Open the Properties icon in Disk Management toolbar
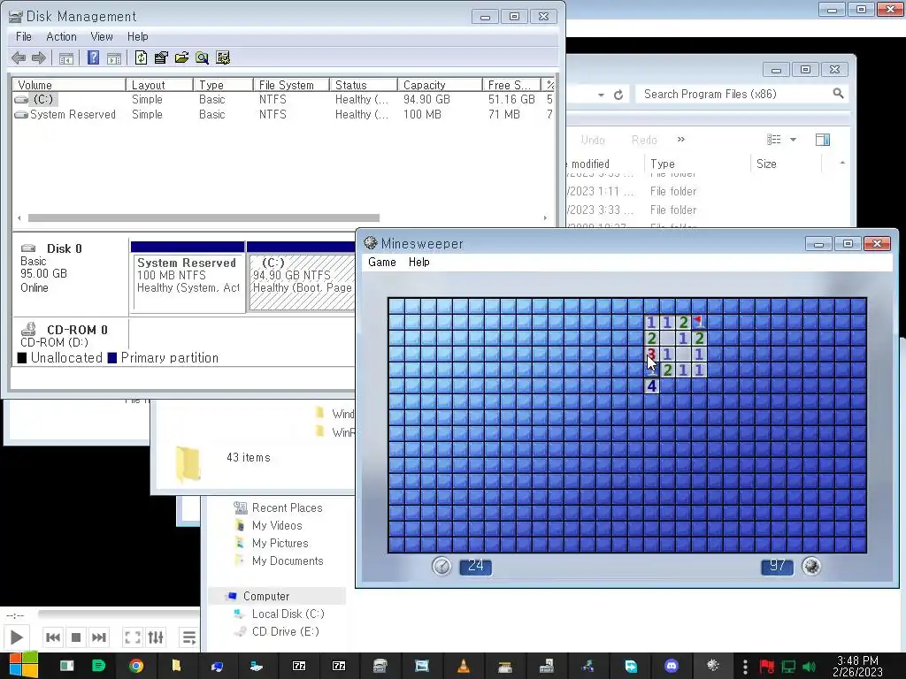 click(x=161, y=57)
